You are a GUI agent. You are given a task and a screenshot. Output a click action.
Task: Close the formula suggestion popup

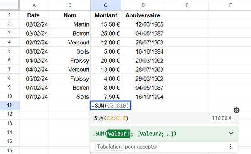pyautogui.click(x=236, y=110)
